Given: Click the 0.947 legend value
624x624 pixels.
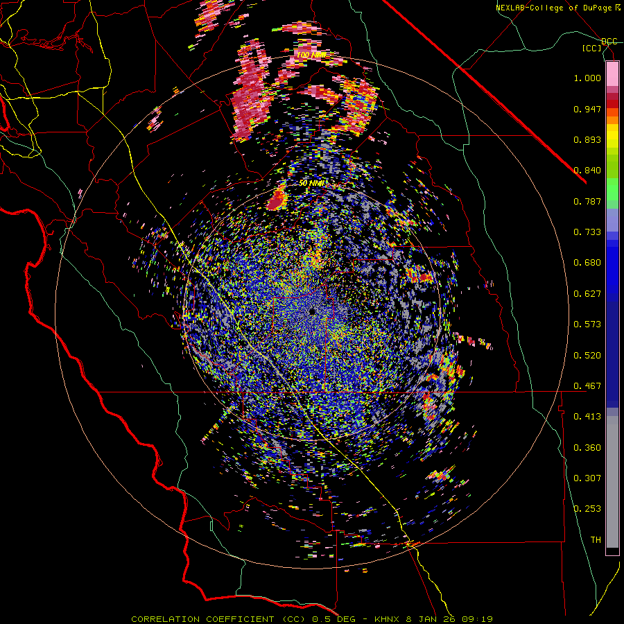Looking at the screenshot, I should click(x=587, y=109).
